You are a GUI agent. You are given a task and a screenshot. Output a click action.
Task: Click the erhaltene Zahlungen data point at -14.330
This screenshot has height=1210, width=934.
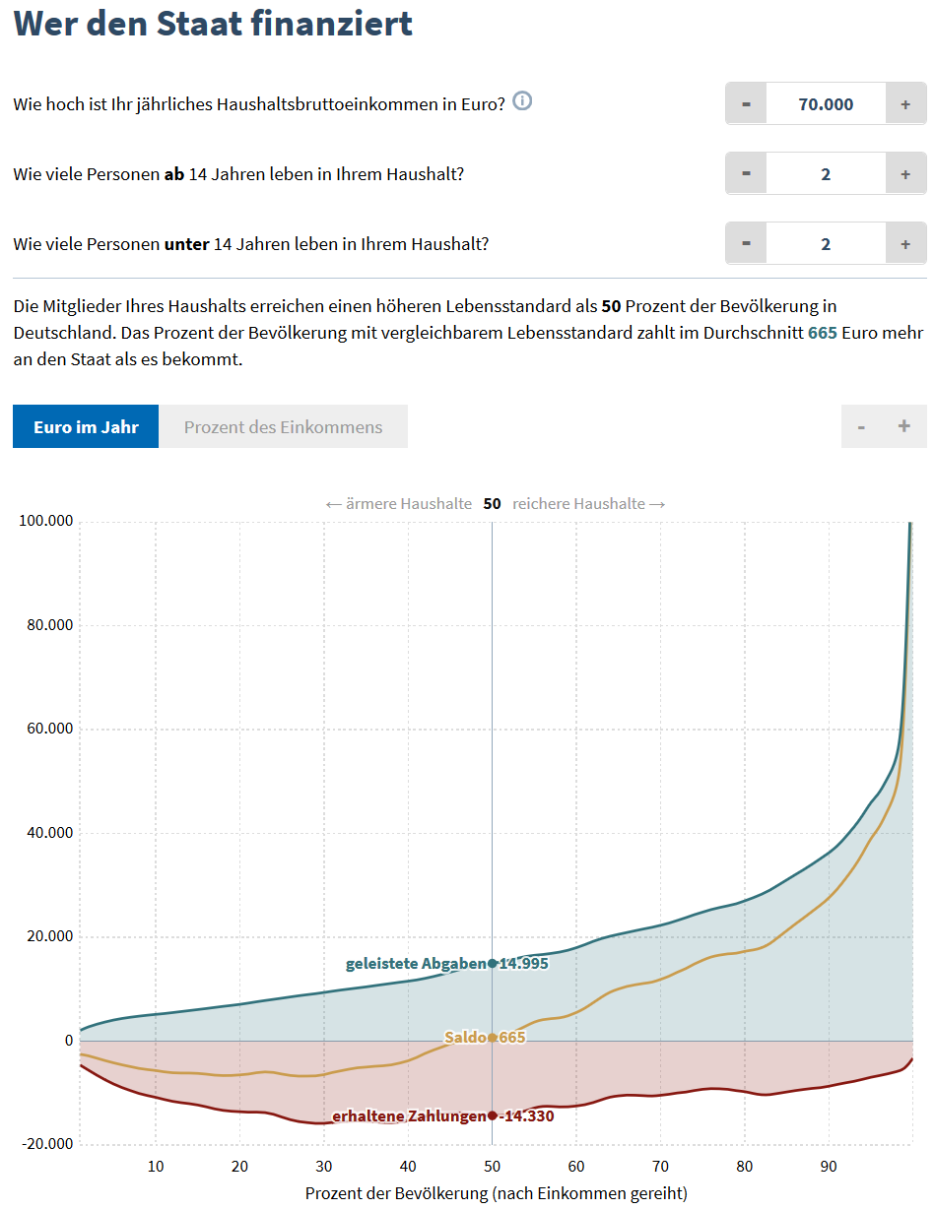493,1115
